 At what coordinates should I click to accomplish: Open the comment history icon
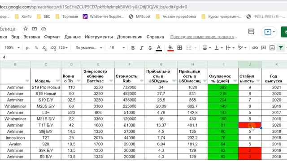pyautogui.click(x=251, y=32)
